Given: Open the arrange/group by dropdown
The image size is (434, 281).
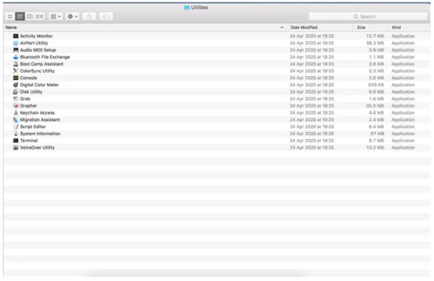Looking at the screenshot, I should (55, 17).
